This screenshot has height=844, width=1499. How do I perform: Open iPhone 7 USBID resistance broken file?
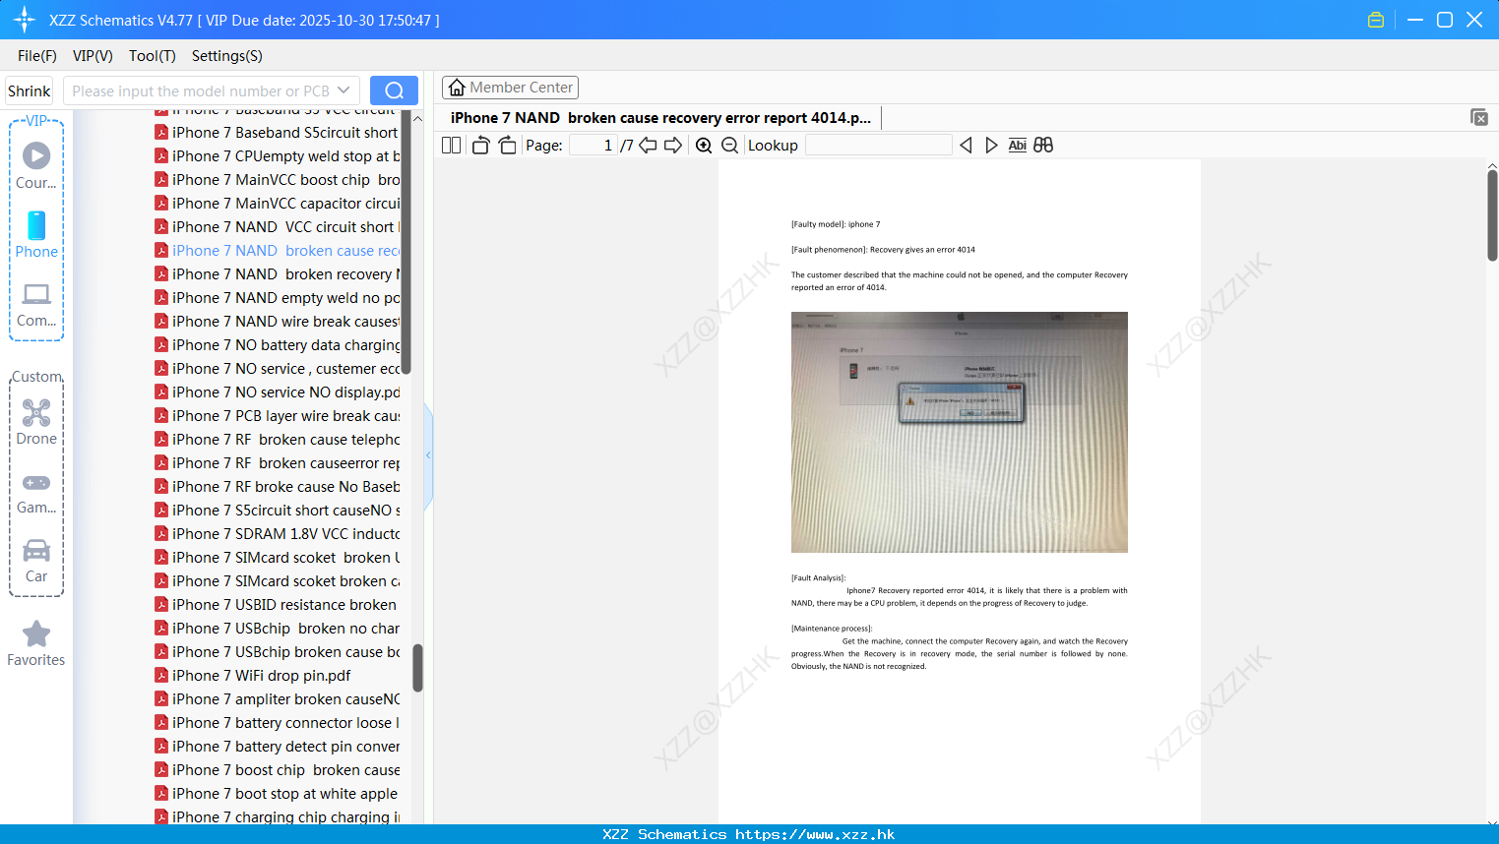coord(278,605)
